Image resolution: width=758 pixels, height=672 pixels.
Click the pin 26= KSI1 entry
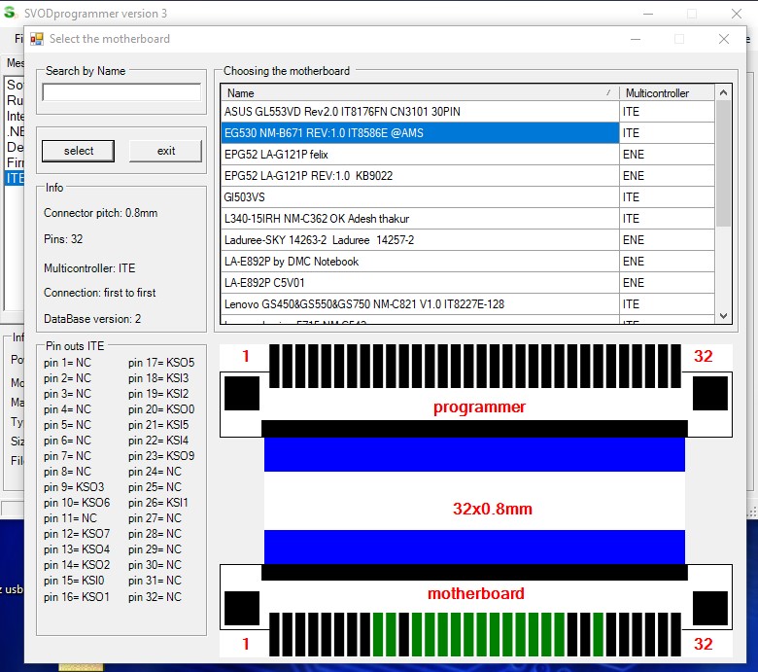[x=158, y=503]
